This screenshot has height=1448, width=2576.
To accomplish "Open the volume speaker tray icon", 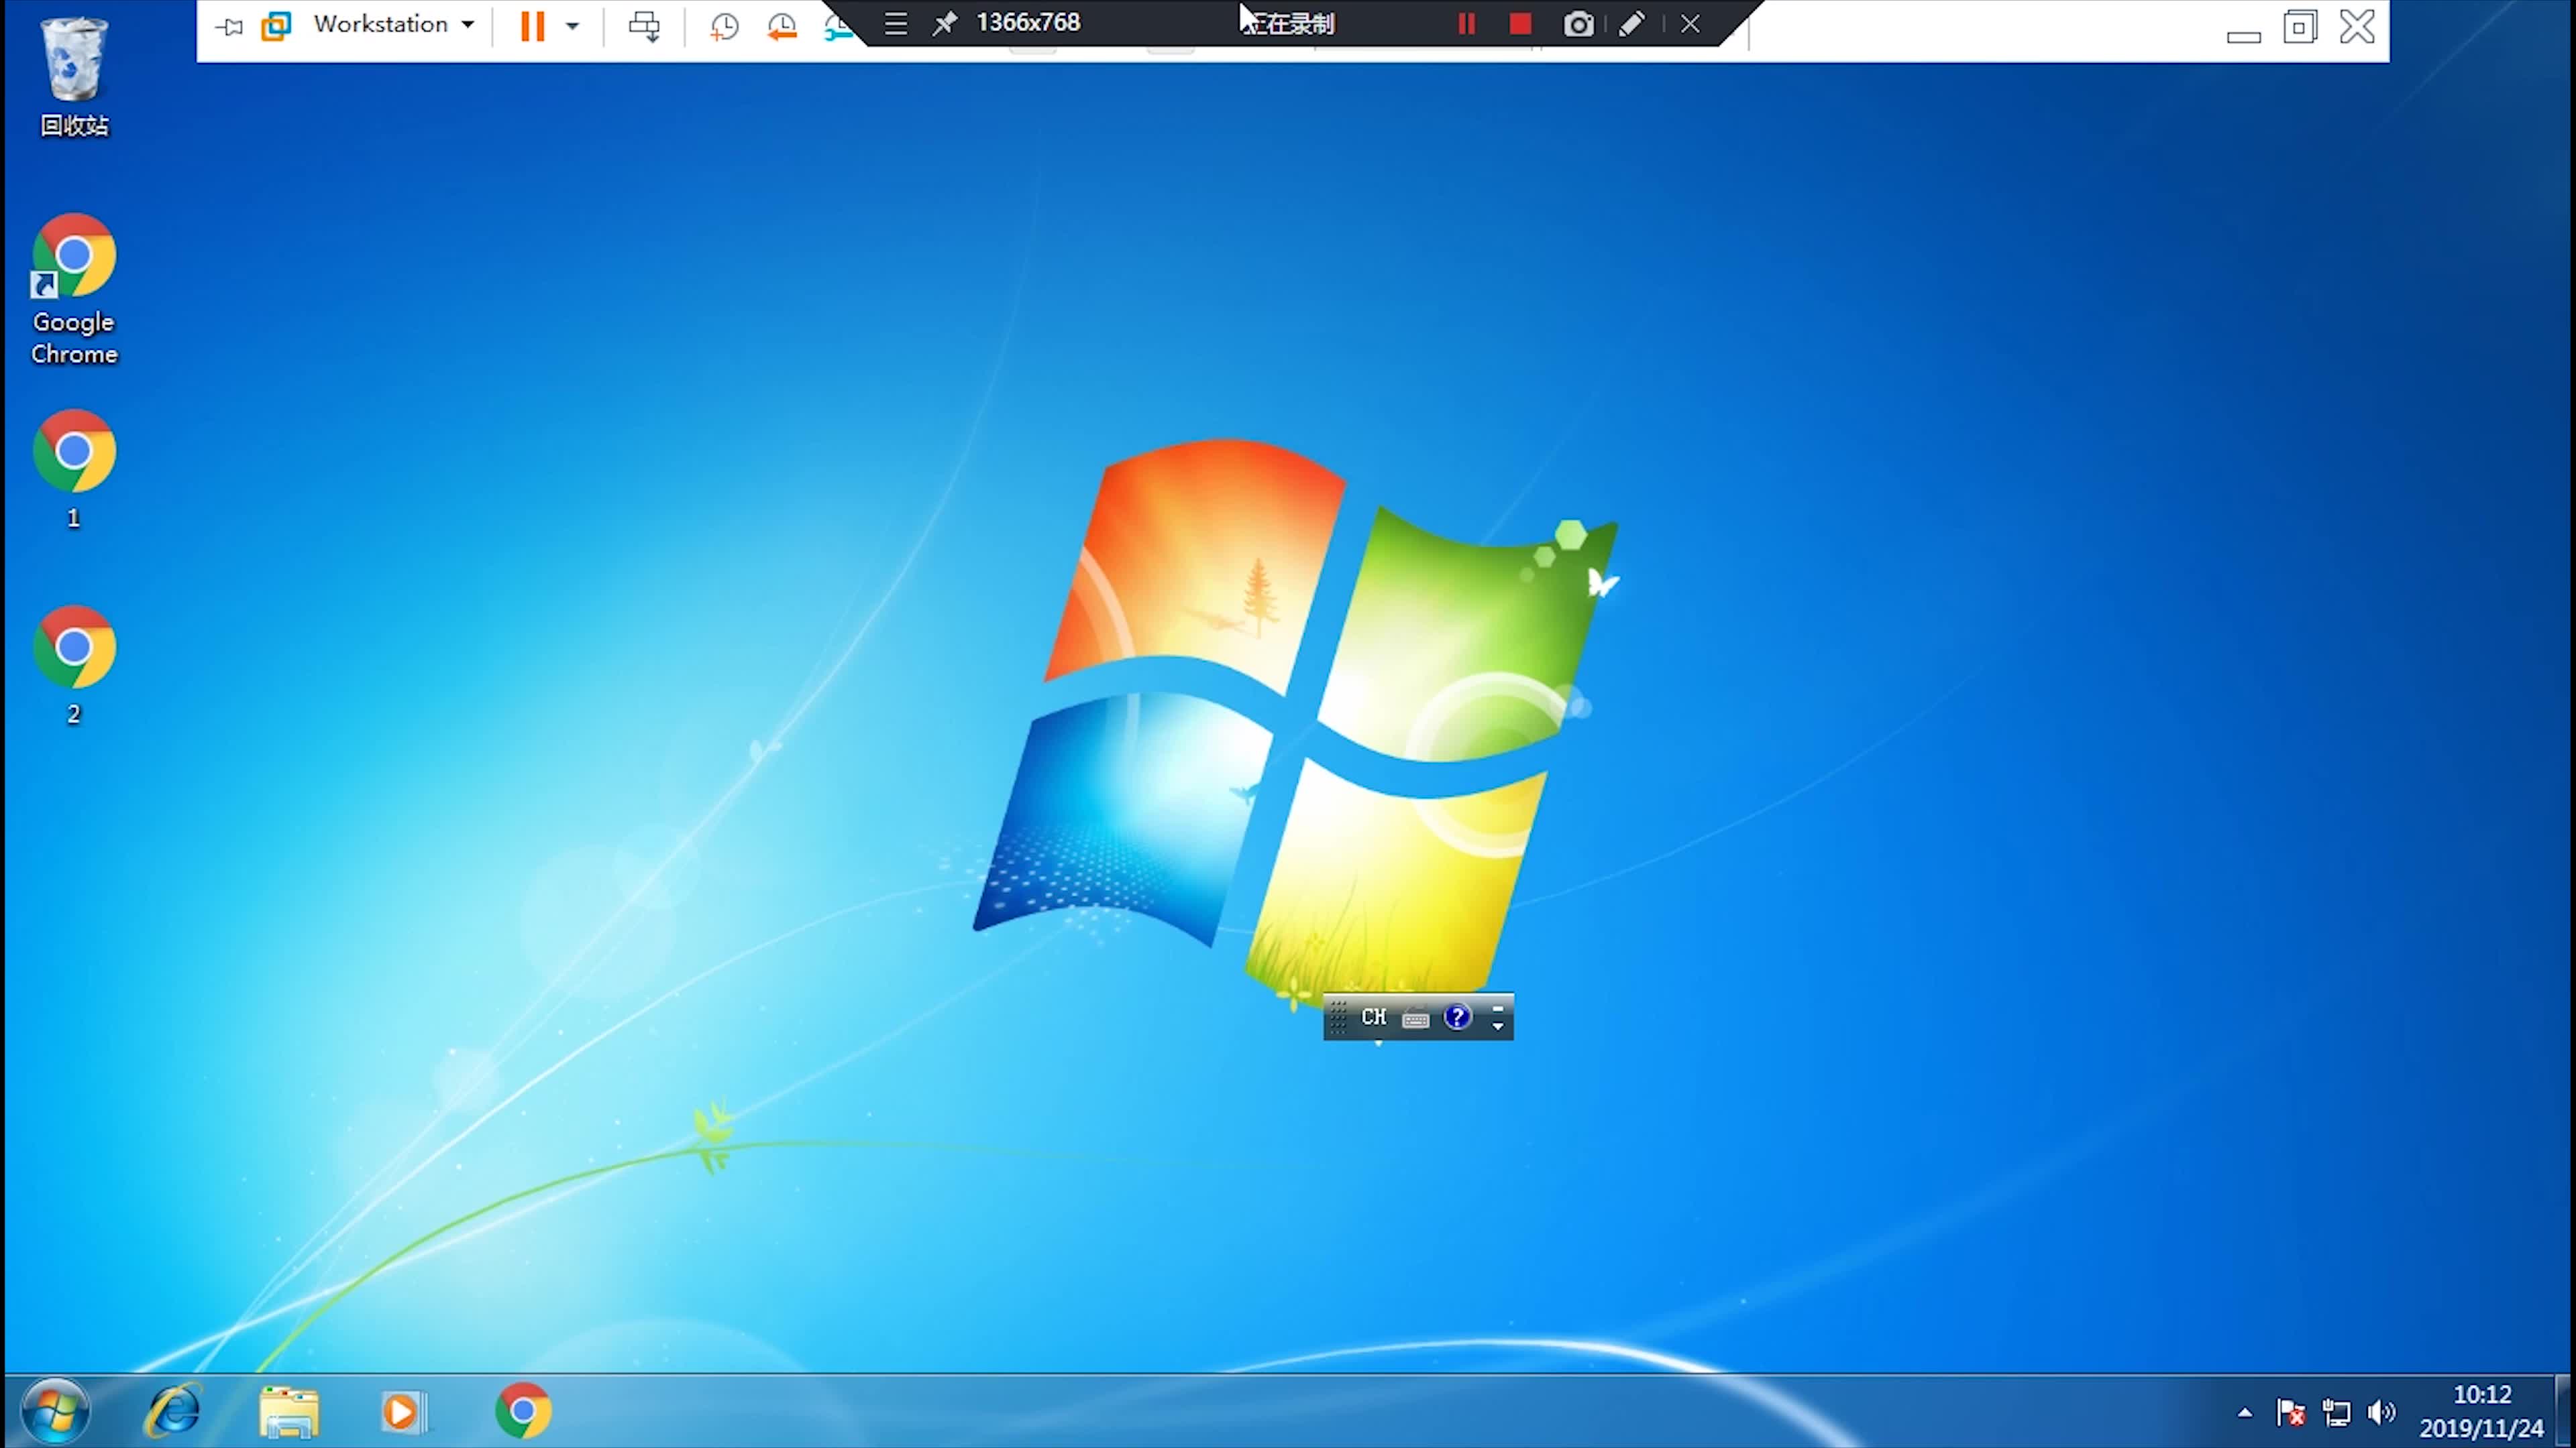I will point(2382,1412).
